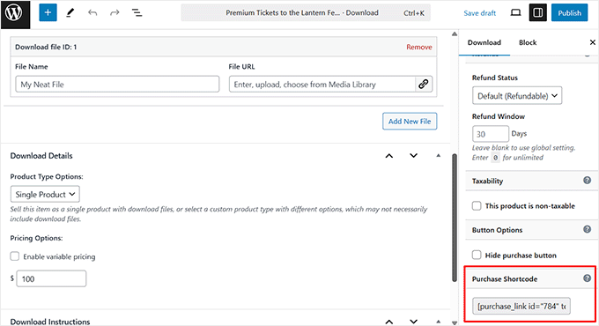Click the Purchase Shortcode heading
599x326 pixels.
[x=504, y=279]
